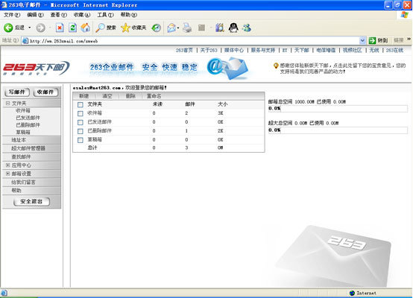The width and height of the screenshot is (413, 298).
Task: Click the green Refresh page icon
Action: pyautogui.click(x=73, y=28)
